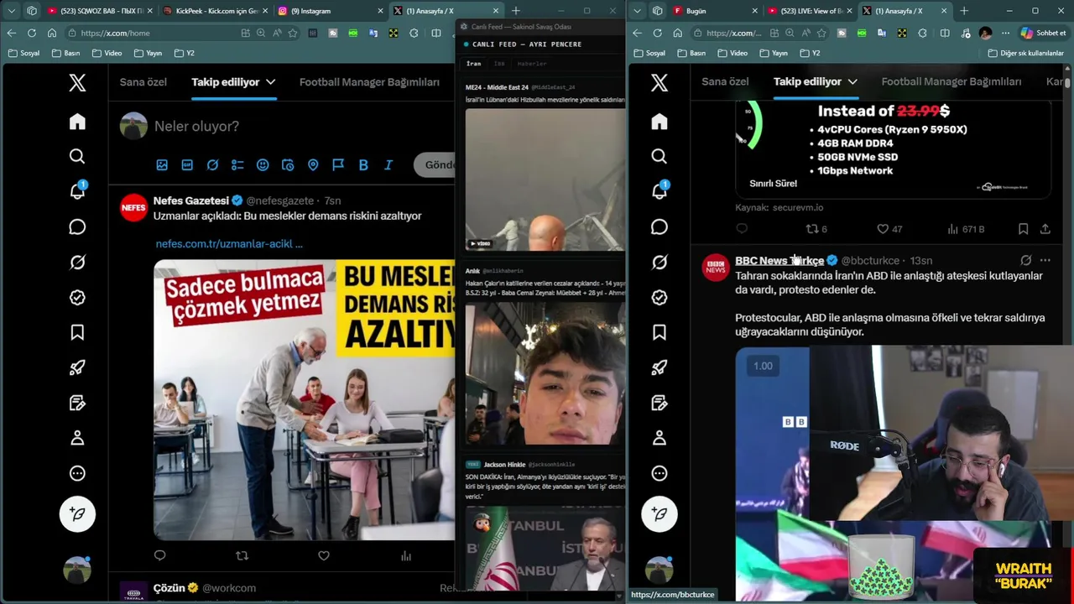Open securevm.io source link
1074x604 pixels.
point(797,207)
